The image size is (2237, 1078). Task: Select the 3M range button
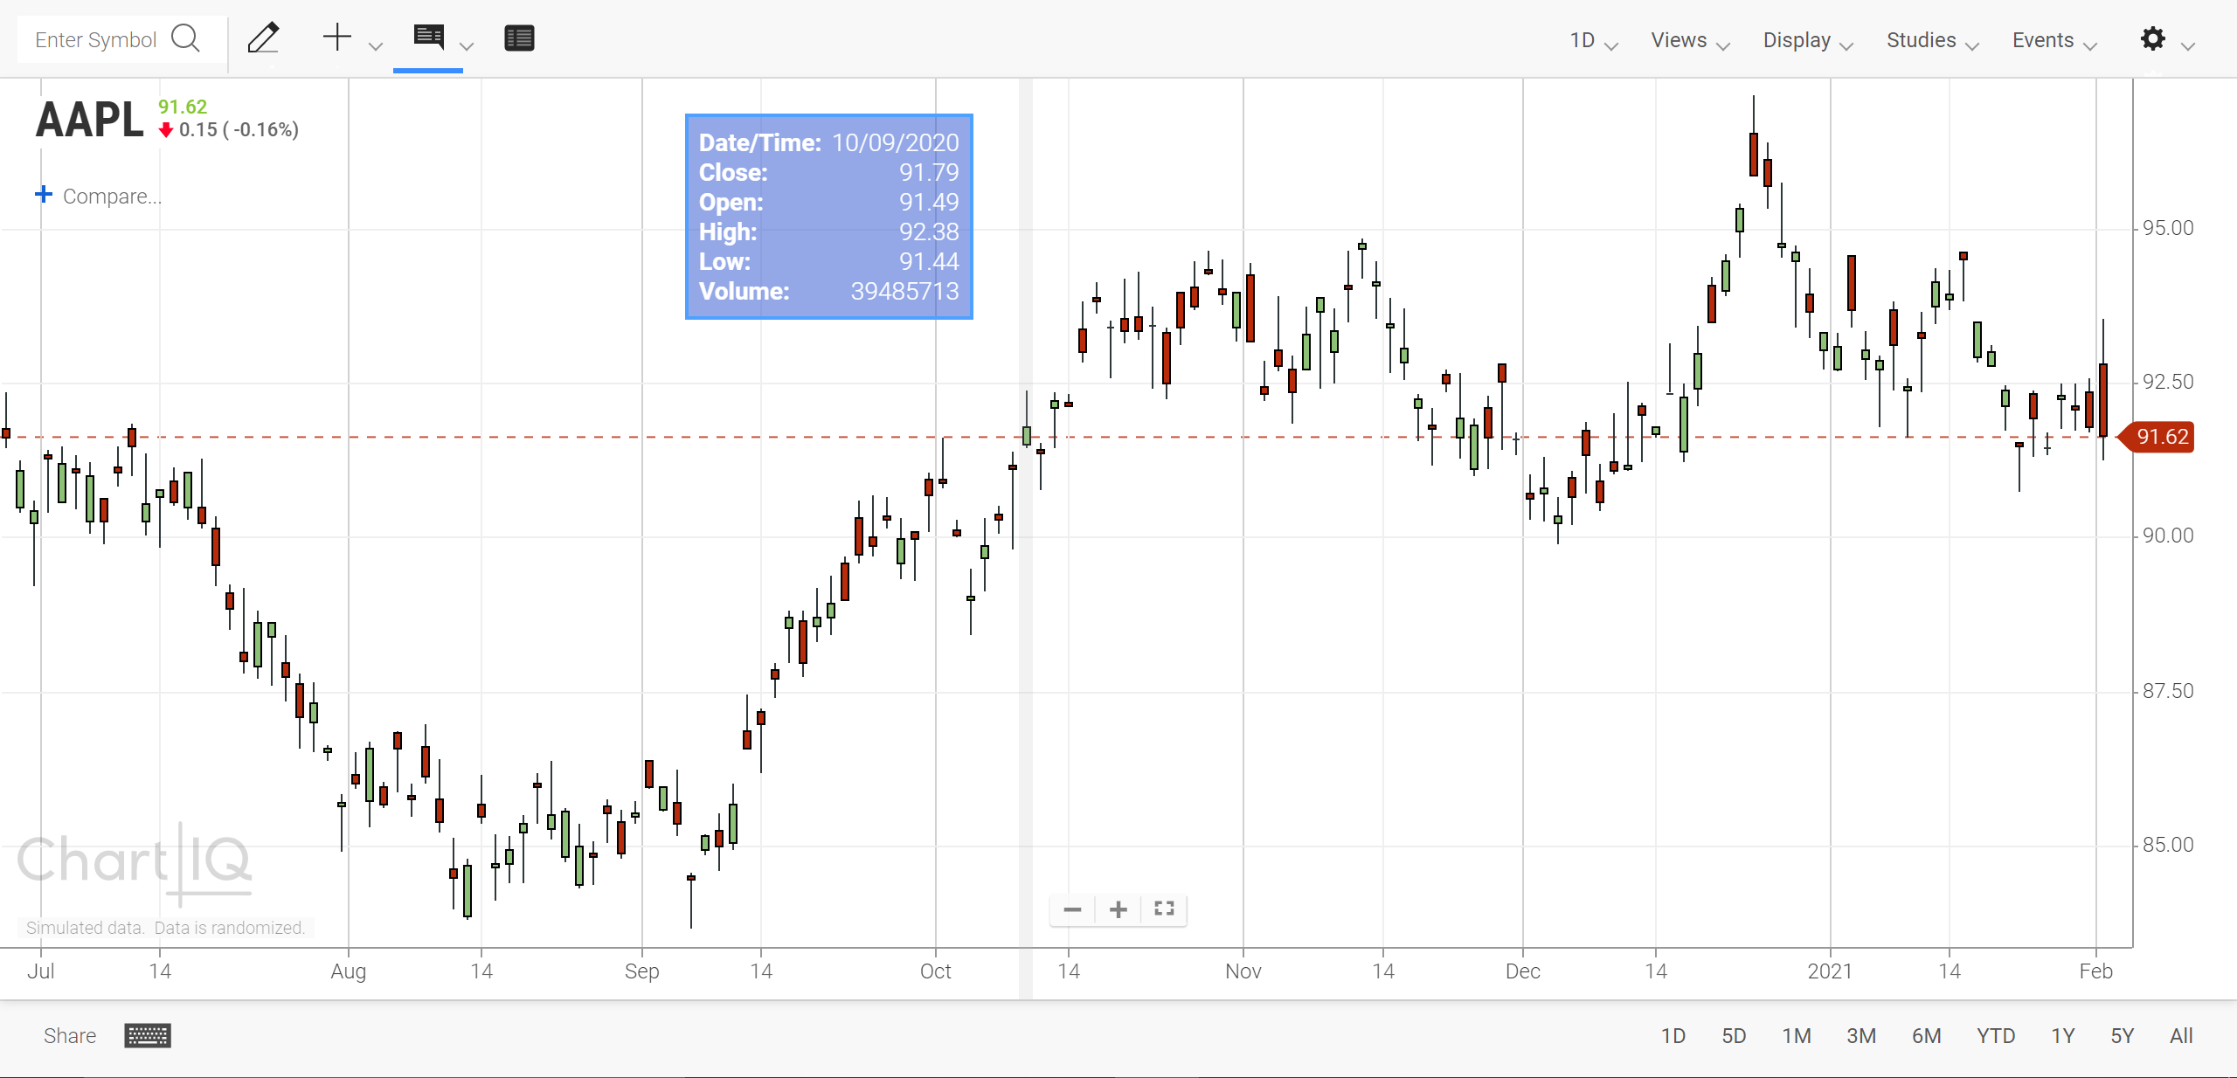click(x=1861, y=1036)
